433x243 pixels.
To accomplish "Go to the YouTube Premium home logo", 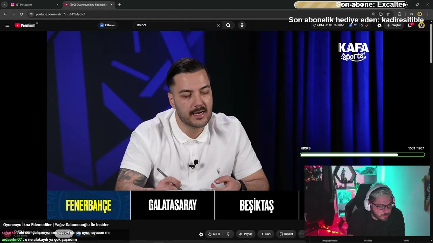I will click(26, 25).
